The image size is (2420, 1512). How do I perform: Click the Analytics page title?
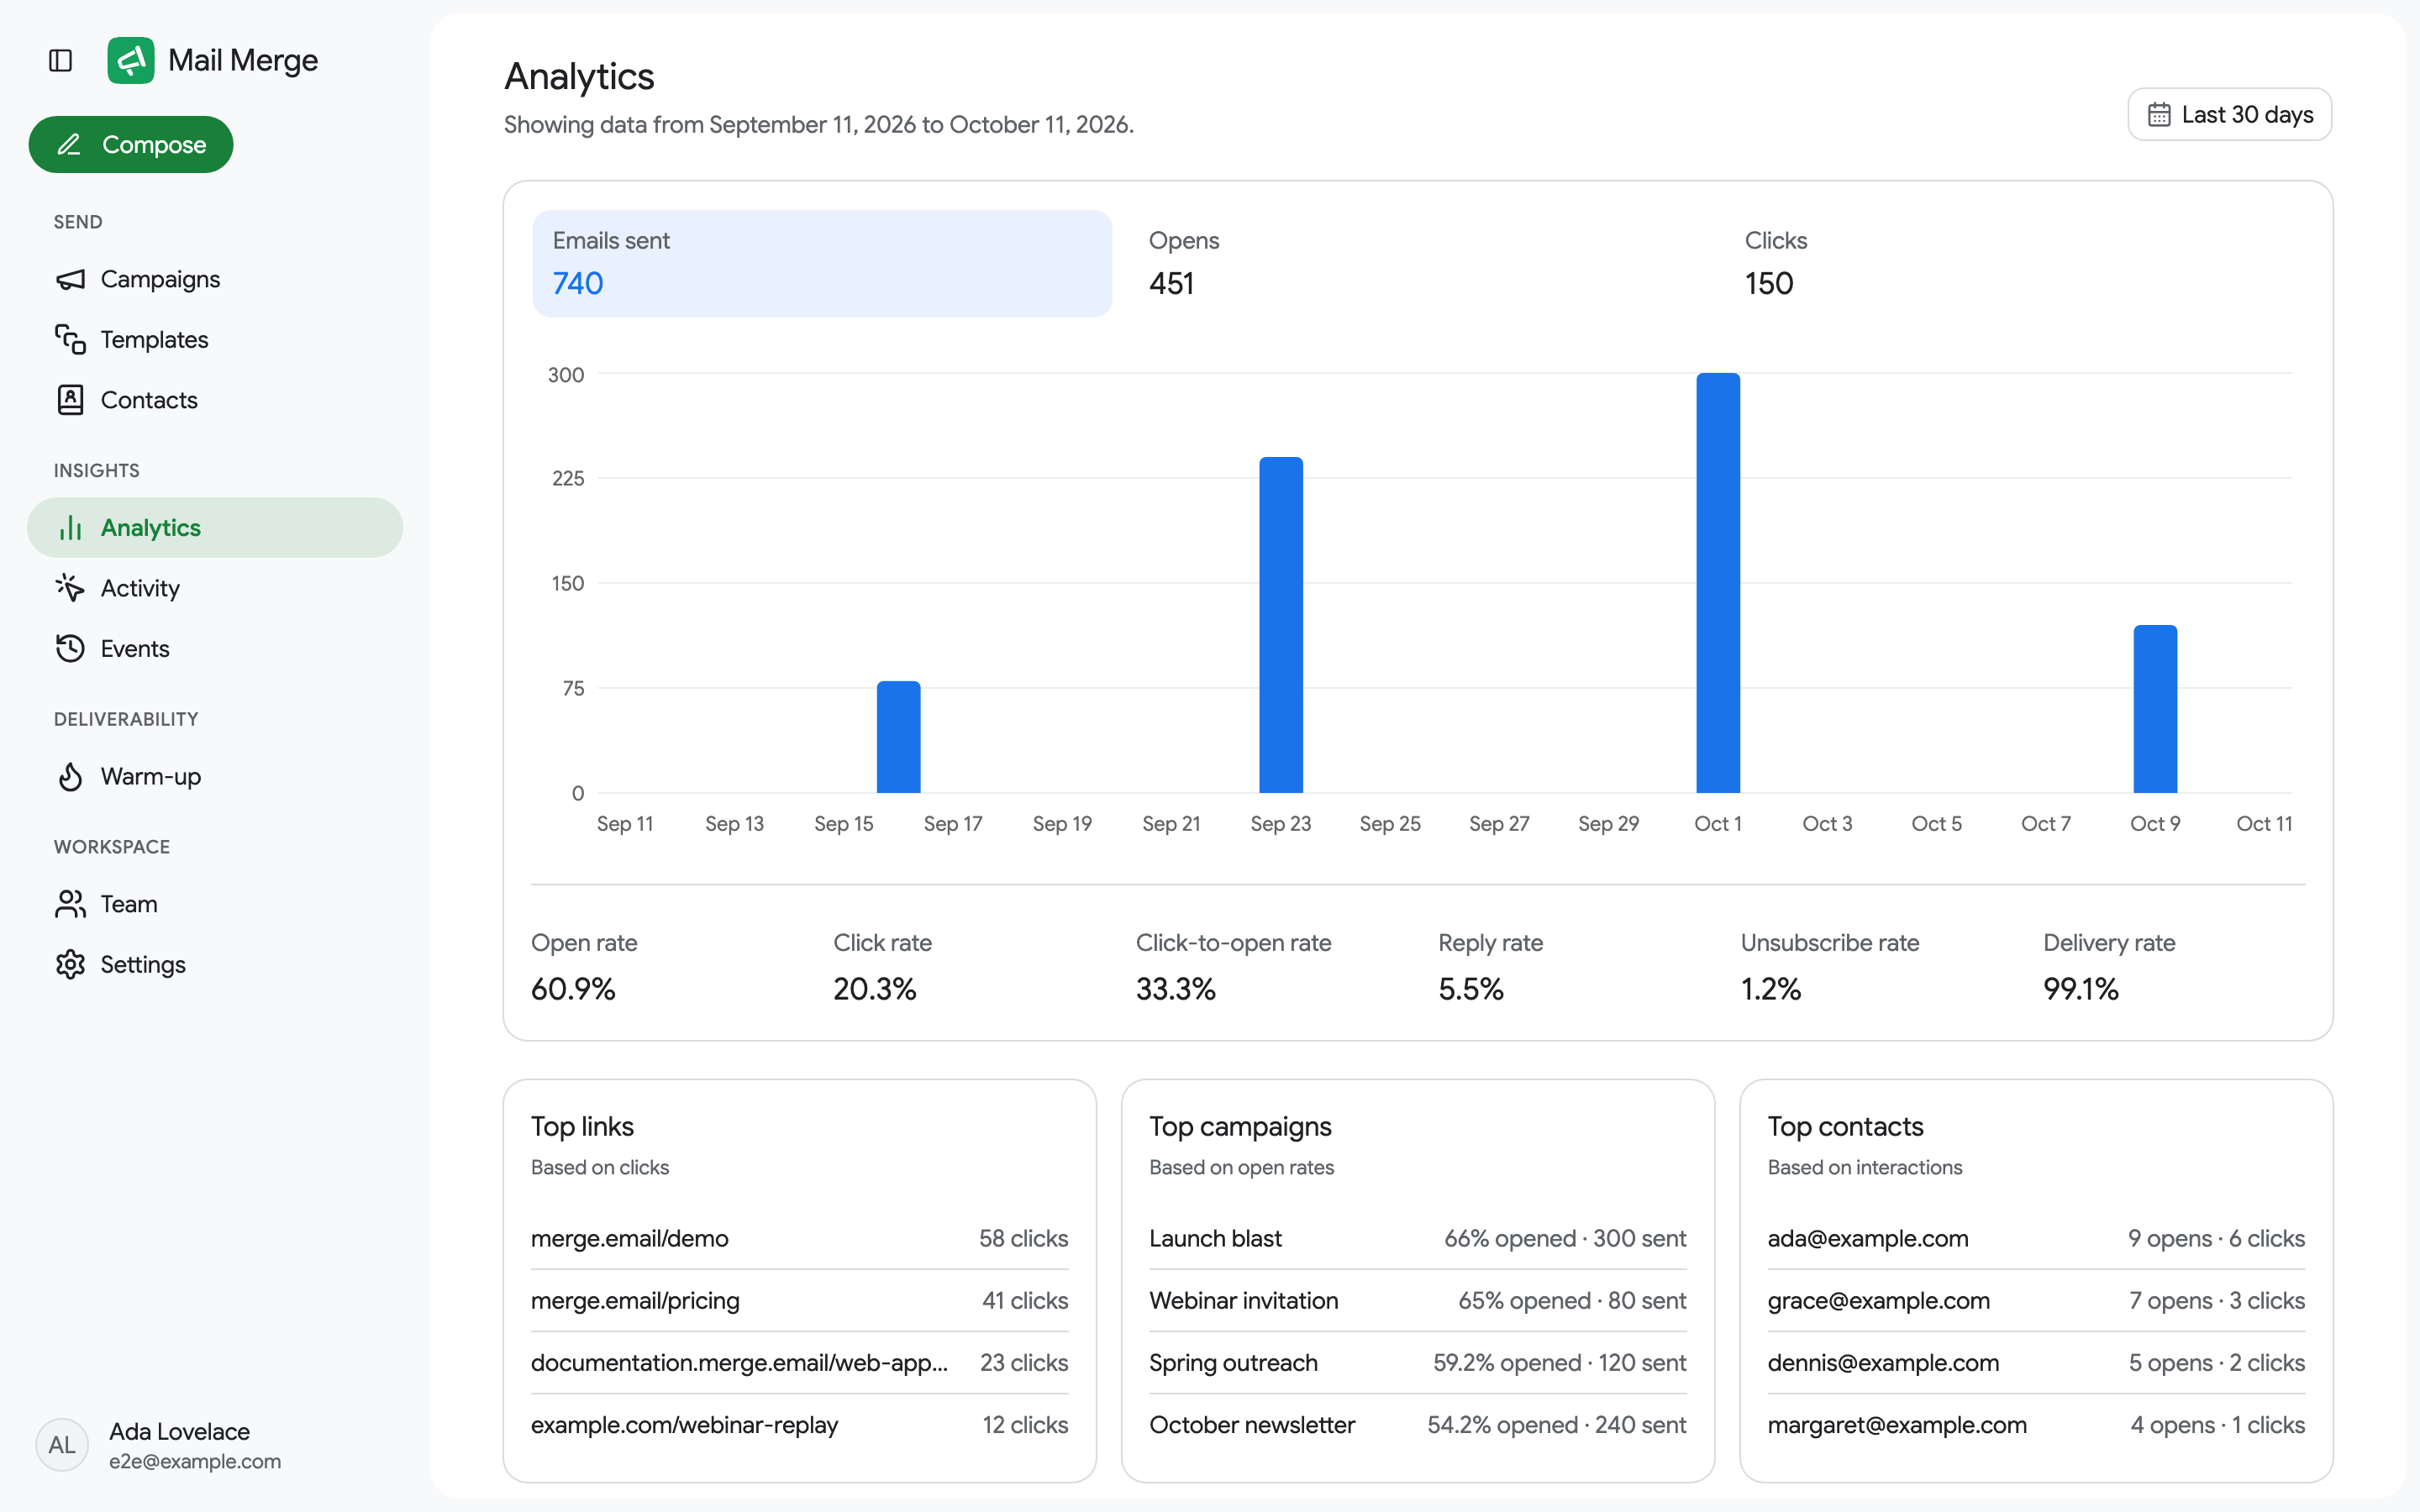coord(579,77)
